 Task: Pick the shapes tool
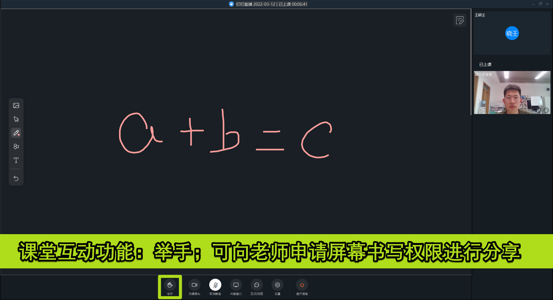click(16, 147)
